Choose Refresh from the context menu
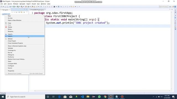Image resolution: width=177 pixels, height=99 pixels. [25, 39]
